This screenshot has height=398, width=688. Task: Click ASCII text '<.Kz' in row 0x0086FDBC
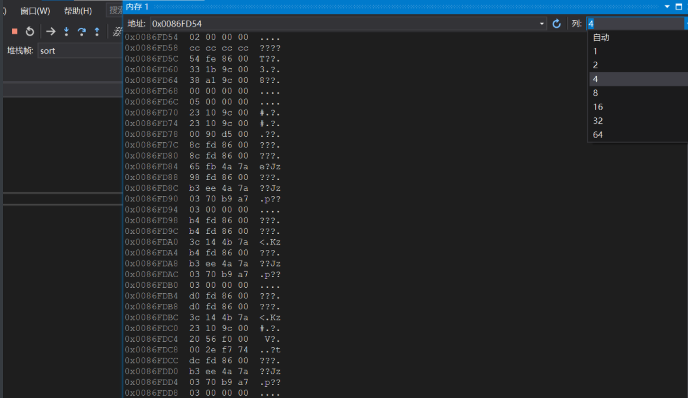tap(270, 317)
